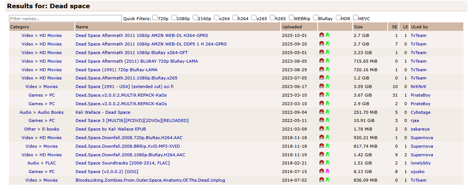The width and height of the screenshot is (476, 185).
Task: Click green skull for Kali Wallace audiobook
Action: click(327, 112)
